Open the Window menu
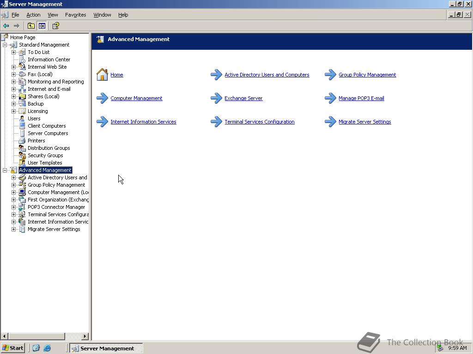473x354 pixels. [102, 15]
